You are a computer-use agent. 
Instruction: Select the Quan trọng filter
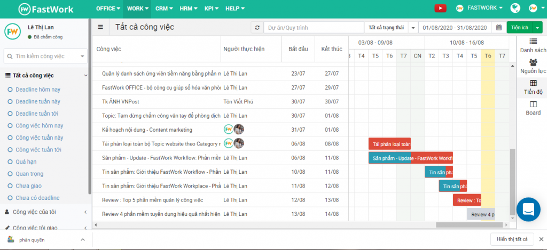point(30,174)
